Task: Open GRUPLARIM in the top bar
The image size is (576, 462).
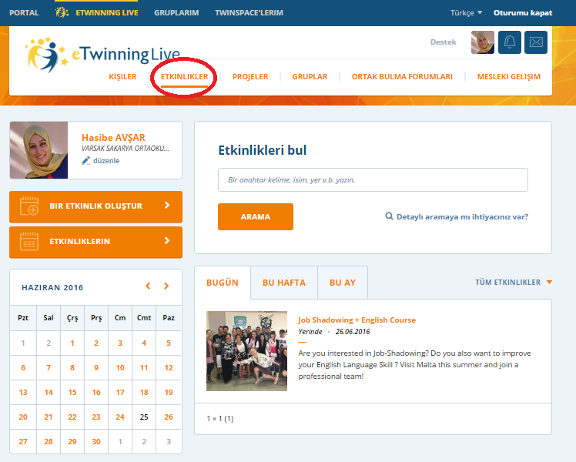Action: (x=176, y=12)
